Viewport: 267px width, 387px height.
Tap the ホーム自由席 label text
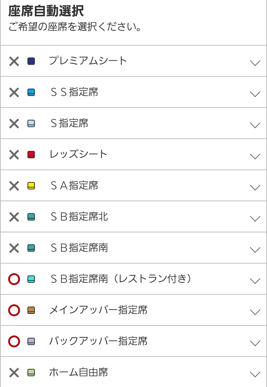[79, 372]
